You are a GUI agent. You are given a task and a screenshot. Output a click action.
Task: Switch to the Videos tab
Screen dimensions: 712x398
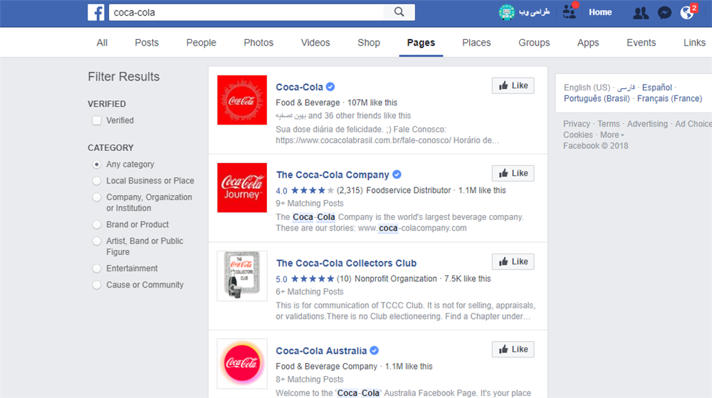pyautogui.click(x=315, y=43)
